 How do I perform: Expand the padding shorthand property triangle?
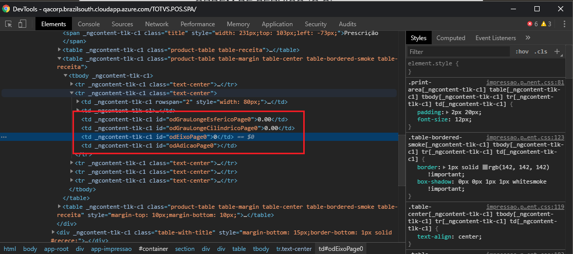click(x=448, y=112)
